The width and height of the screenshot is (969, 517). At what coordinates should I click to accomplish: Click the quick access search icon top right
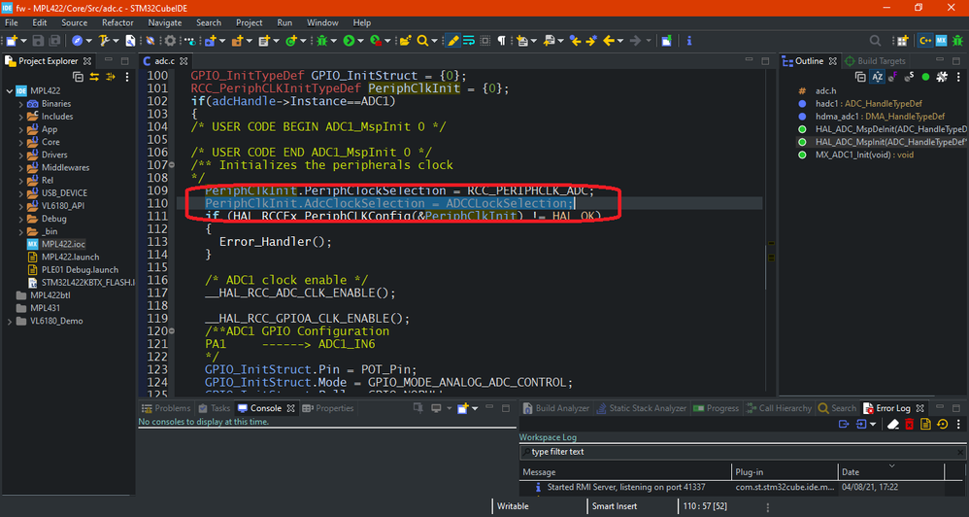(875, 41)
